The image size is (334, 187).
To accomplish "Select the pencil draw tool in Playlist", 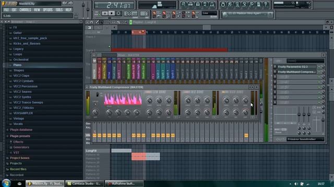I will (98, 22).
